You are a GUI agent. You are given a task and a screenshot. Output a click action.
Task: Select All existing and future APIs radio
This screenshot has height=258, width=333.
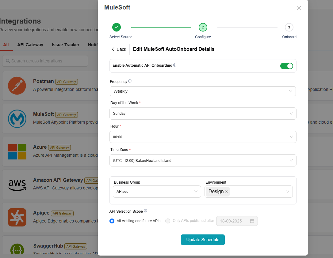pos(112,221)
